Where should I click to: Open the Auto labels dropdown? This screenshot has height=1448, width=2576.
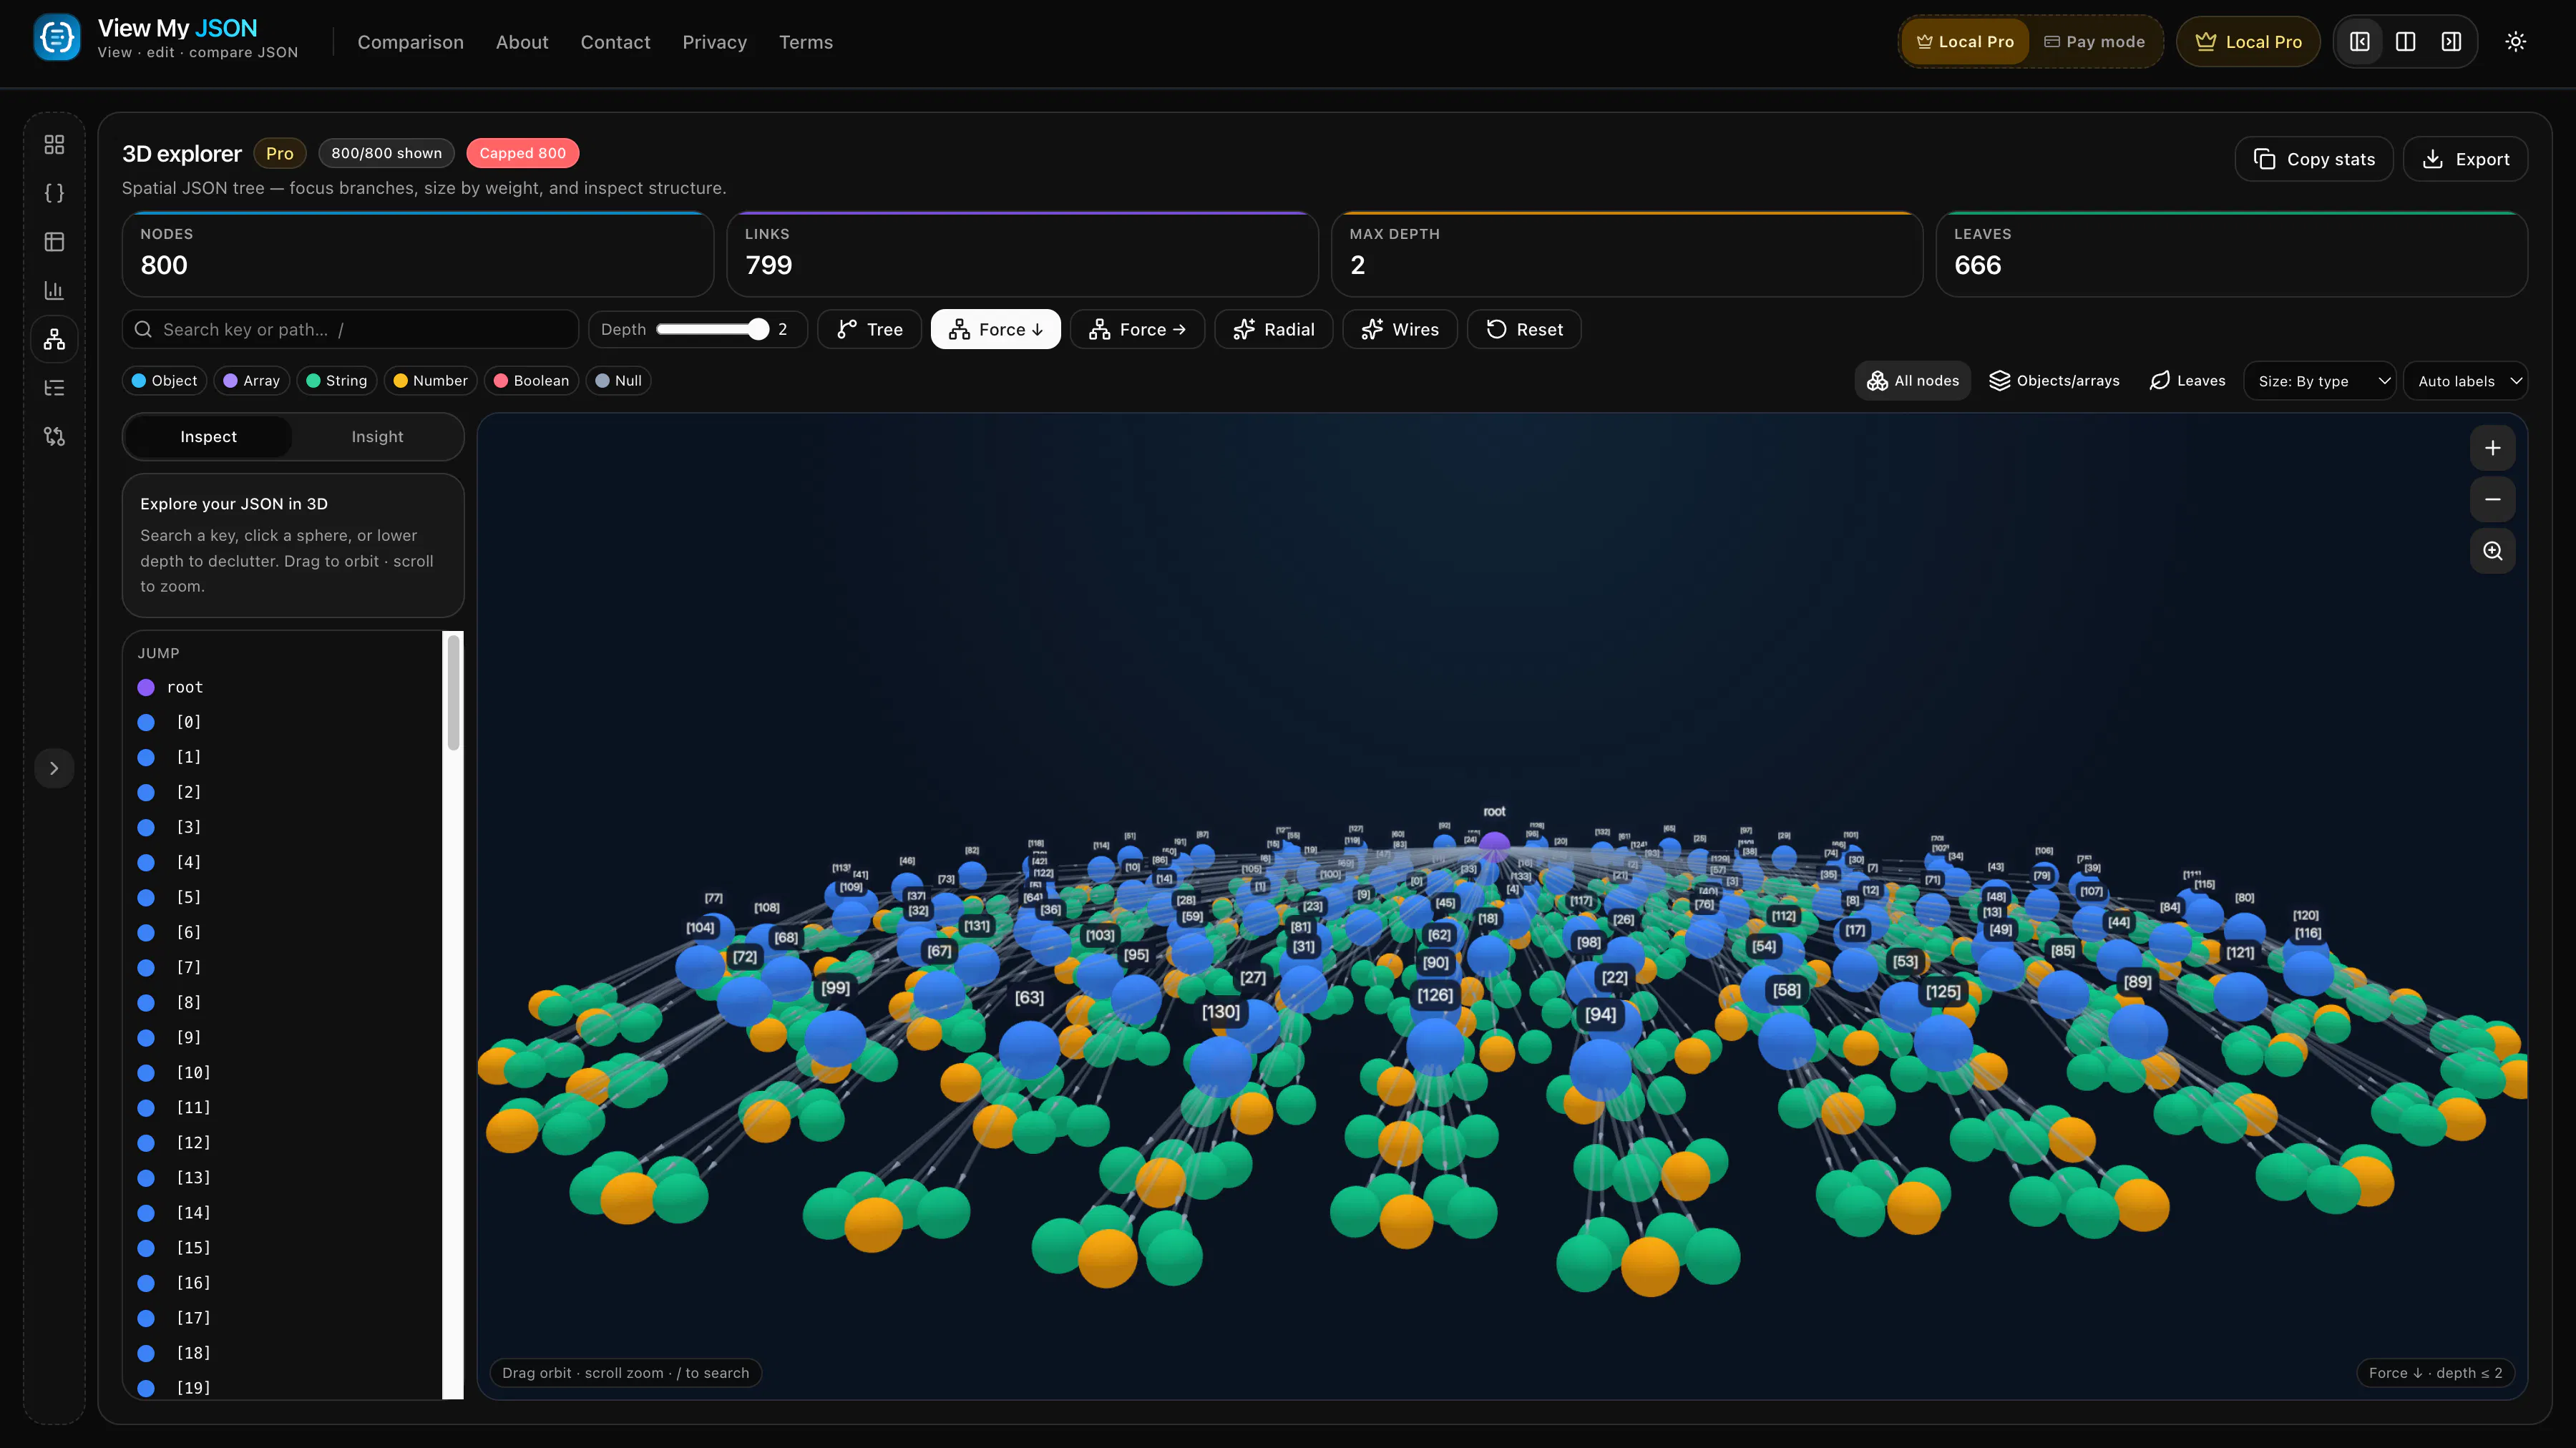pos(2466,381)
